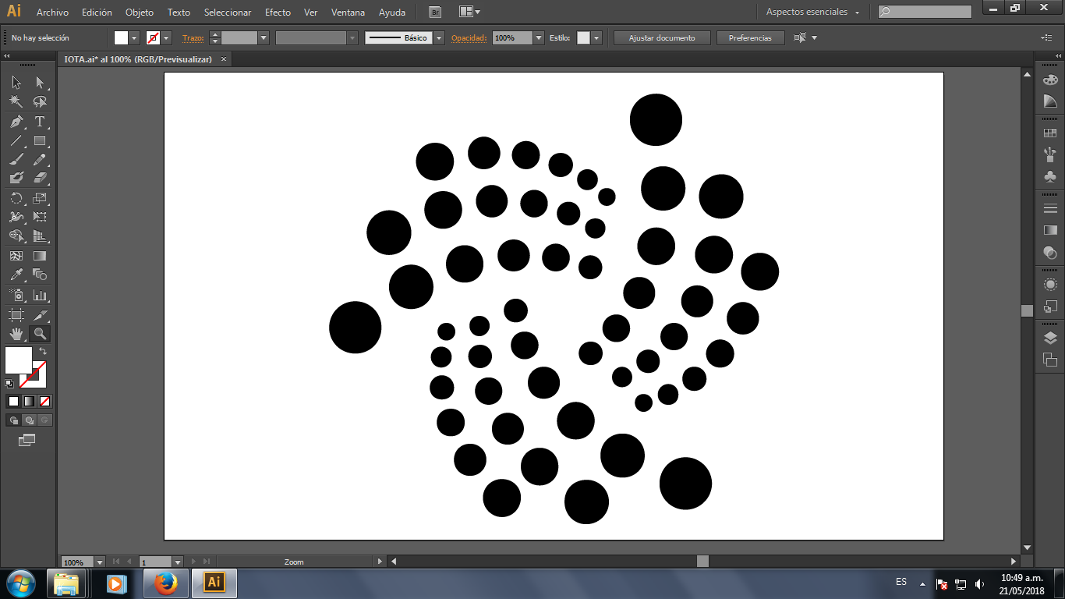Click the Preferencias button

(750, 37)
